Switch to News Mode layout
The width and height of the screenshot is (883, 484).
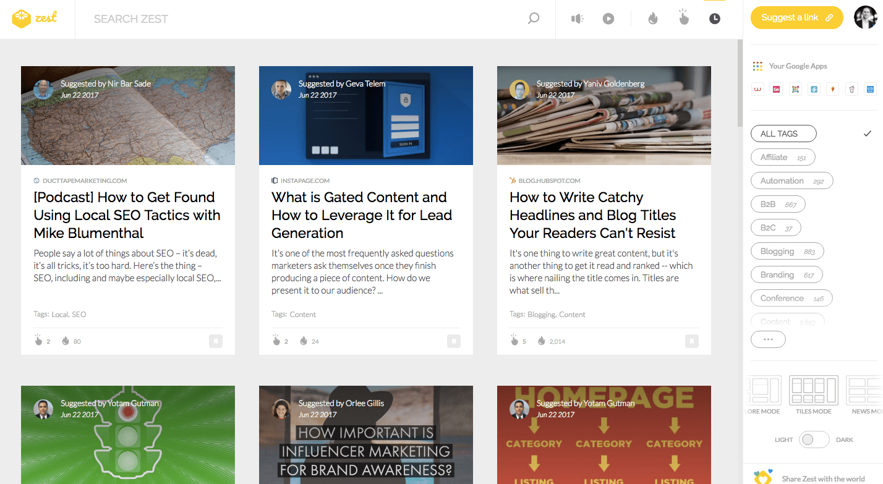click(864, 394)
